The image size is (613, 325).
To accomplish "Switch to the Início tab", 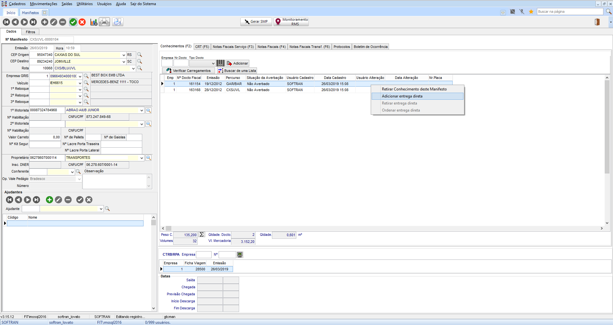I will tap(11, 13).
